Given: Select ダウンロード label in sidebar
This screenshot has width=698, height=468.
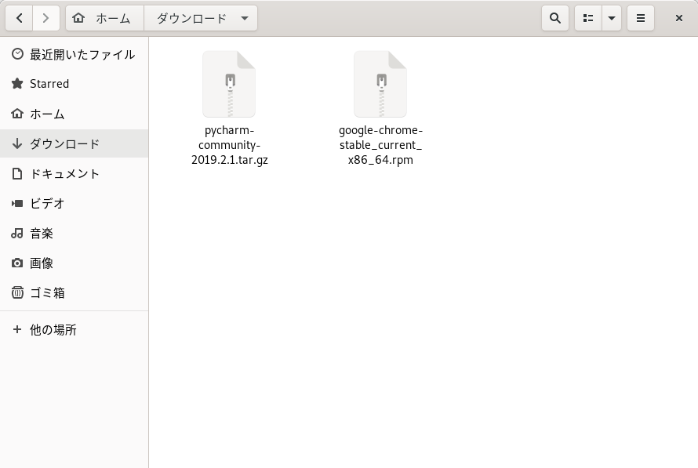Looking at the screenshot, I should (x=64, y=143).
